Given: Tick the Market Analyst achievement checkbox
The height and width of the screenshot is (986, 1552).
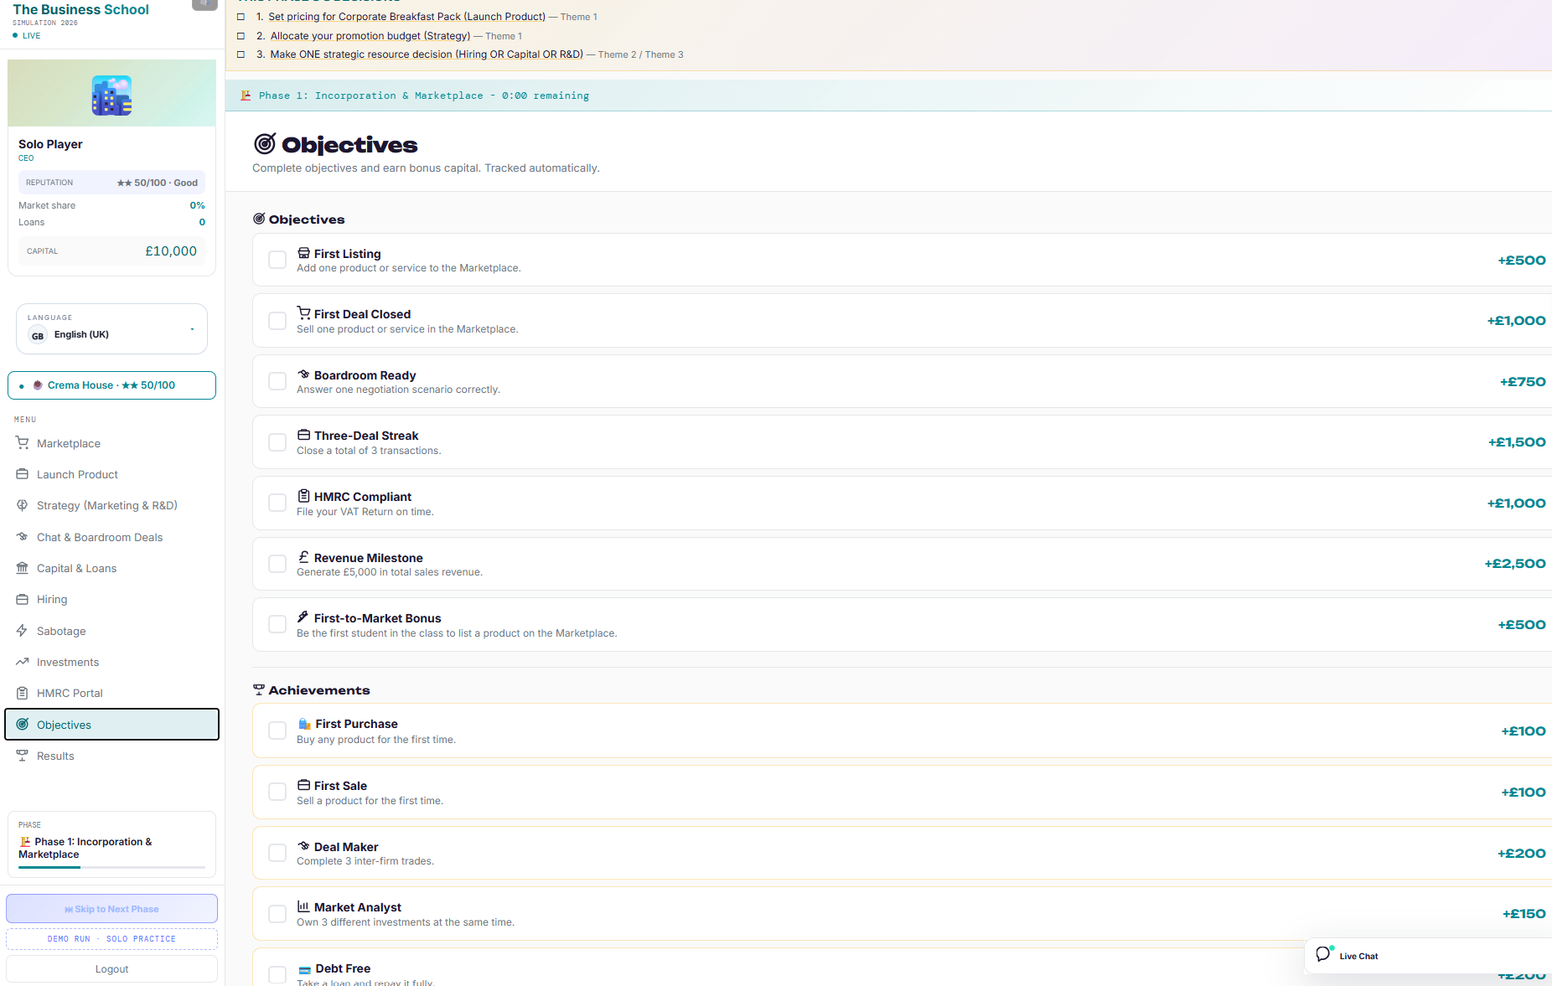Looking at the screenshot, I should tap(277, 914).
